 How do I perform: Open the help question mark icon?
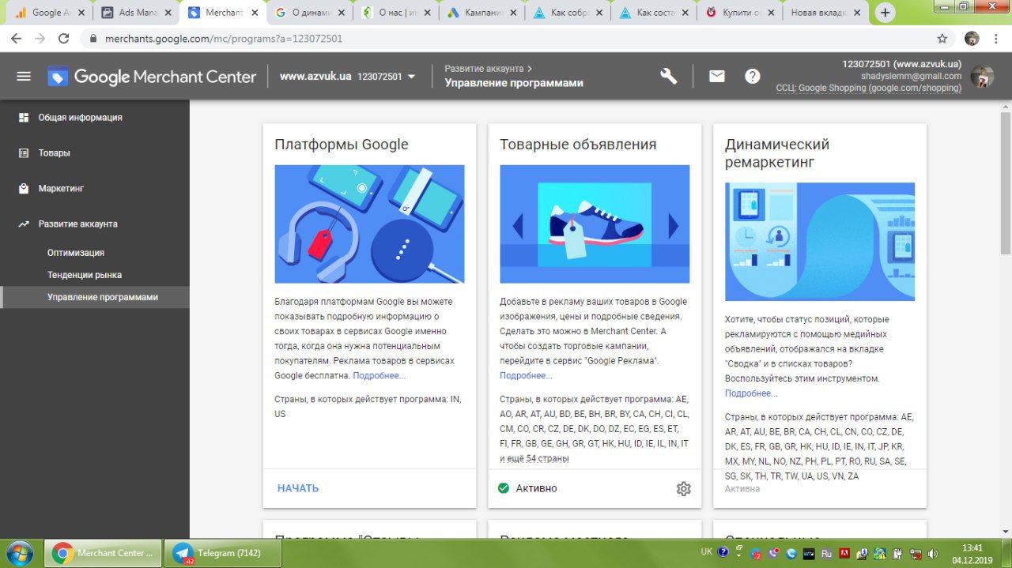pos(753,76)
